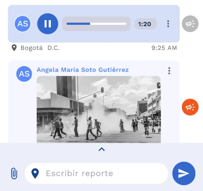Attach a file with the paperclip icon
The width and height of the screenshot is (203, 191).
(x=14, y=173)
